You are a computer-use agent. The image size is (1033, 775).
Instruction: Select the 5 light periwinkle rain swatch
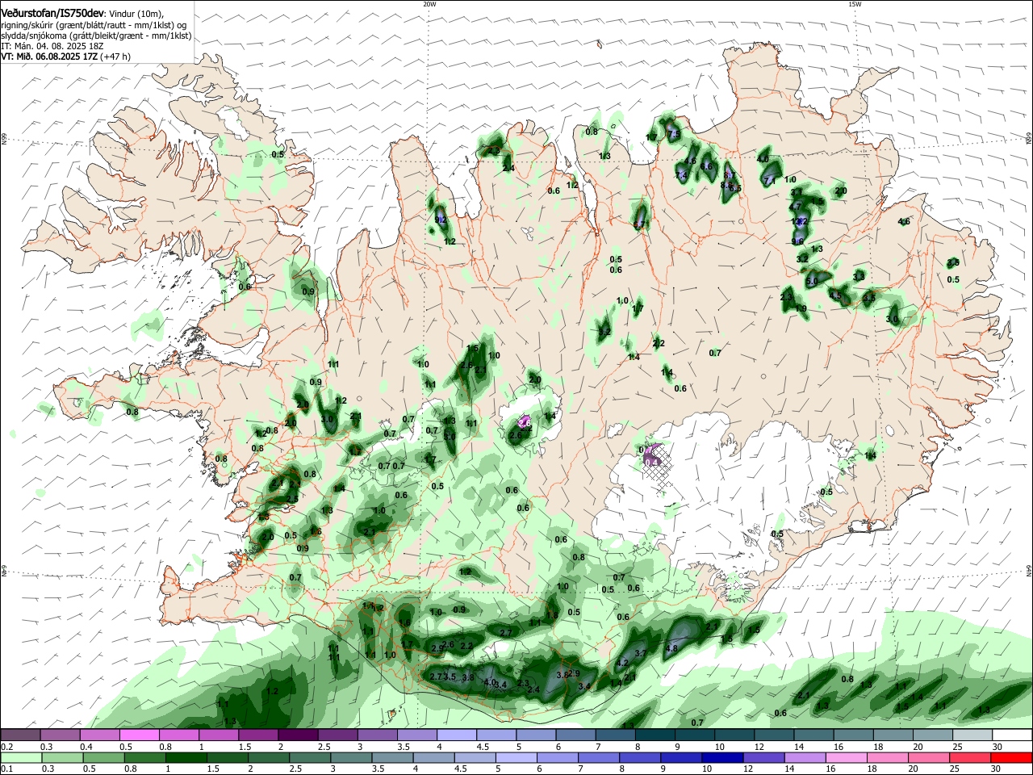tap(516, 758)
